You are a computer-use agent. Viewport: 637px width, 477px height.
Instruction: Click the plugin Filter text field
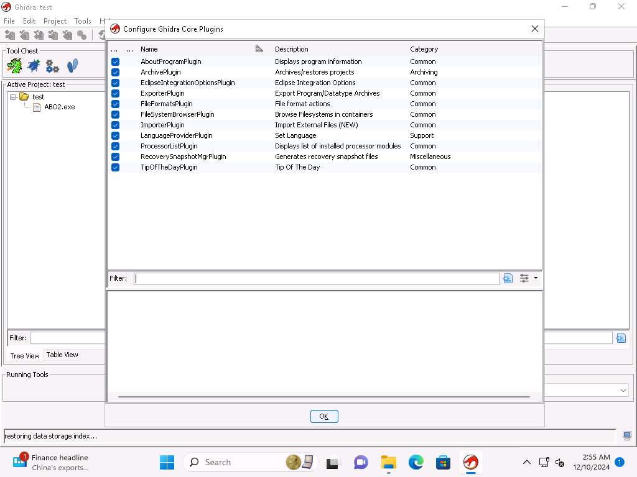[316, 278]
